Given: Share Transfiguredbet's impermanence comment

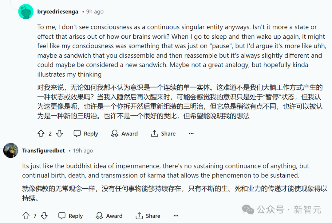Looking at the screenshot, I should pyautogui.click(x=148, y=216).
